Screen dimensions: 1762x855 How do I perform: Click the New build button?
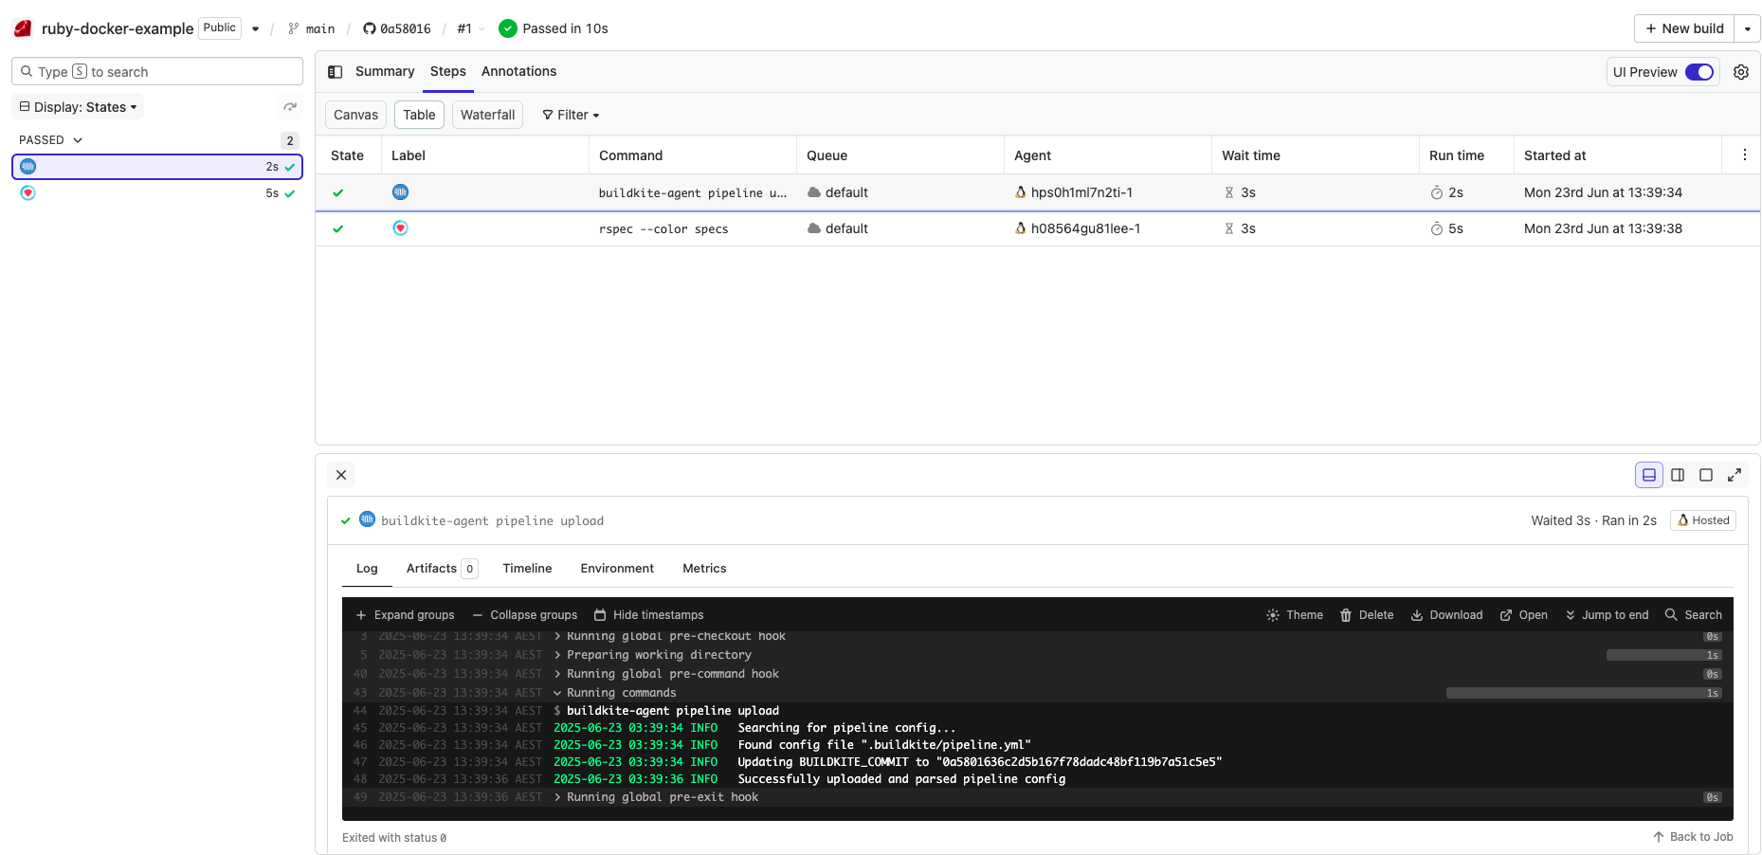1684,28
